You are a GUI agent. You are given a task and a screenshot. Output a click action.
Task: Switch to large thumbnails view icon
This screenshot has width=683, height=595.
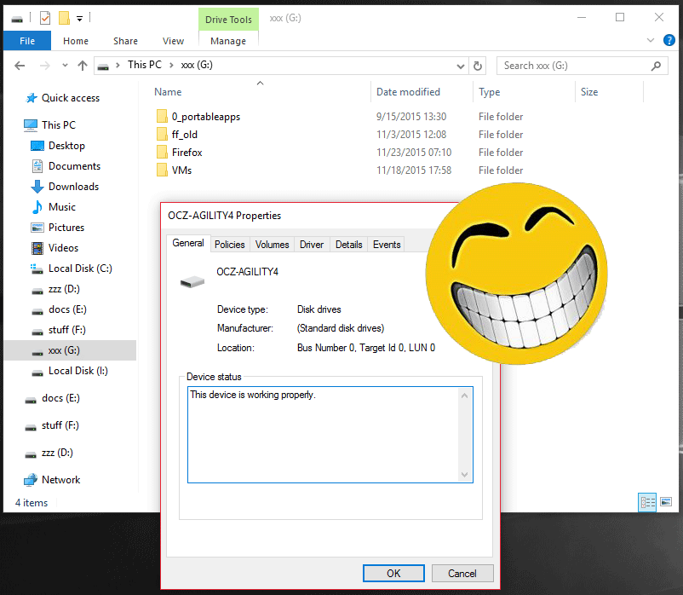(666, 502)
